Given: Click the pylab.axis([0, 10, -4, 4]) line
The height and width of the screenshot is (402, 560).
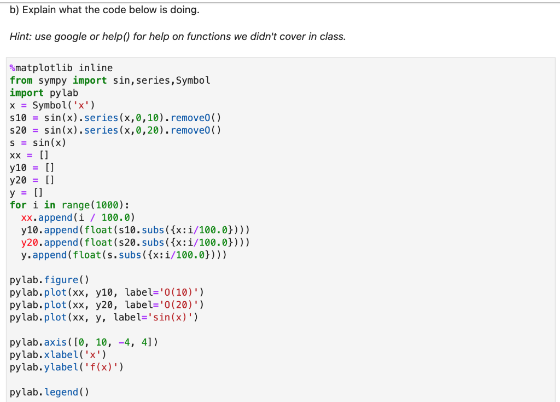Looking at the screenshot, I should (82, 342).
